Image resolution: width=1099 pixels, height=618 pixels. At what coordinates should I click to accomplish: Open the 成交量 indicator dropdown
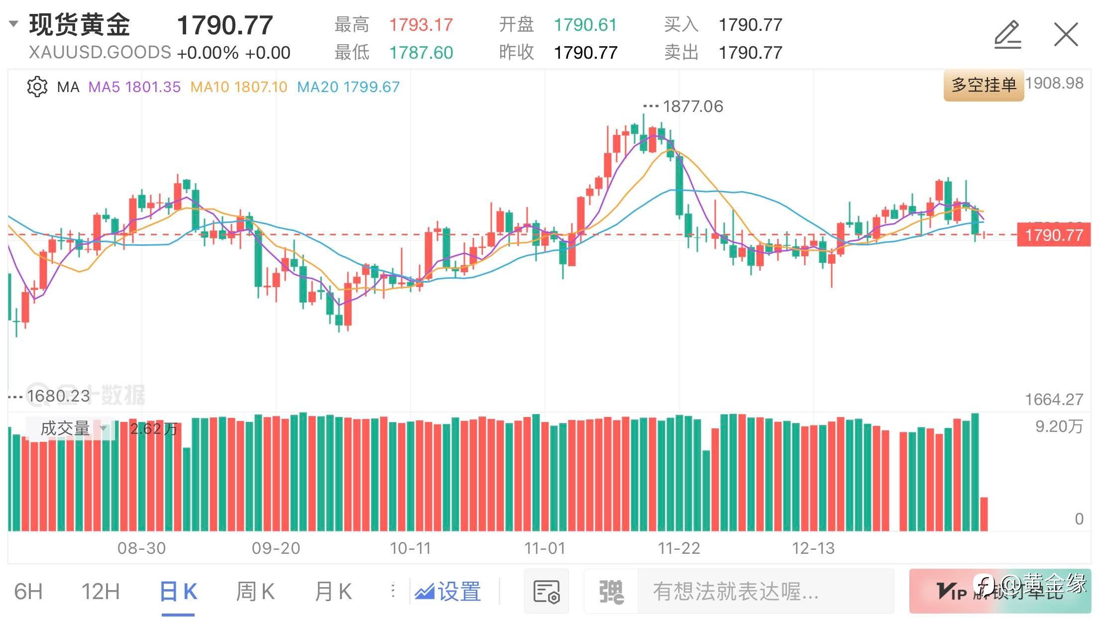pos(70,428)
